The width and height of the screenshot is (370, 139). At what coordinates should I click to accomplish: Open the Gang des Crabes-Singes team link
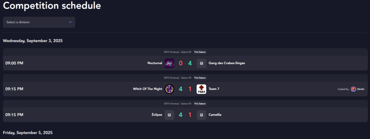[227, 63]
